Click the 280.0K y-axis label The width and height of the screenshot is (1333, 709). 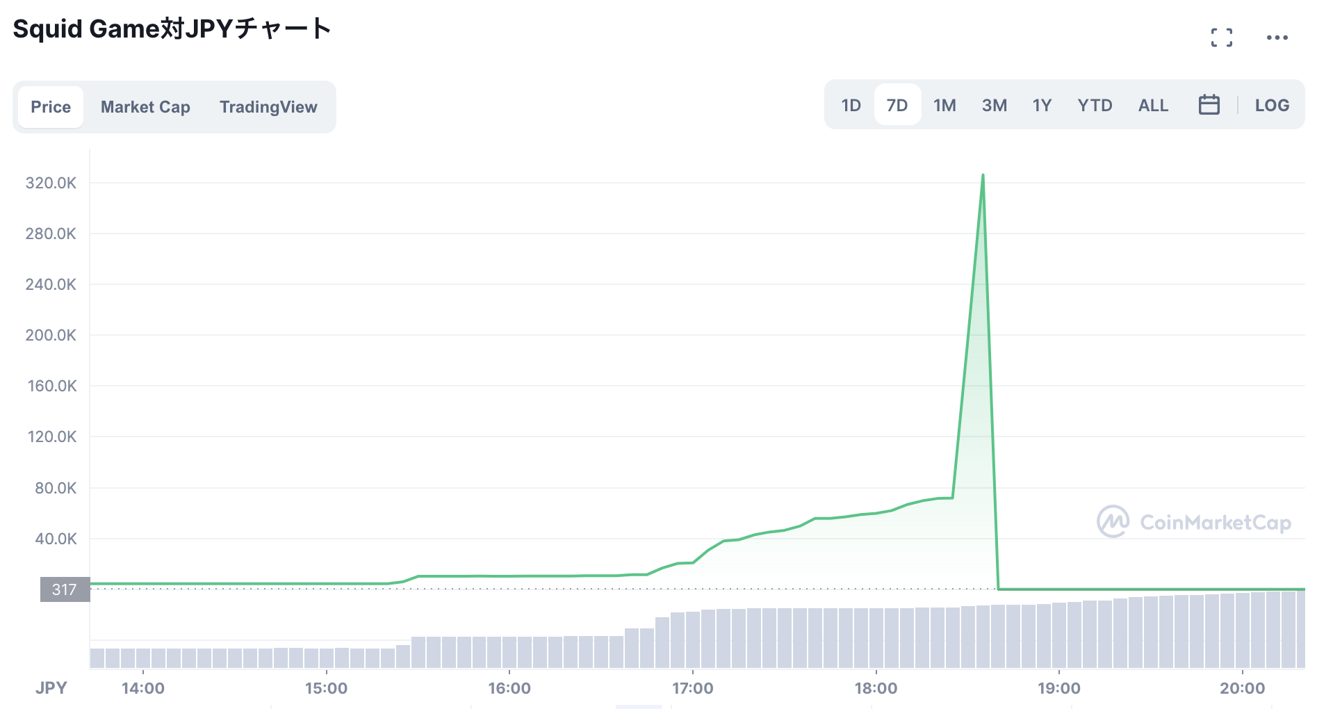(x=51, y=234)
